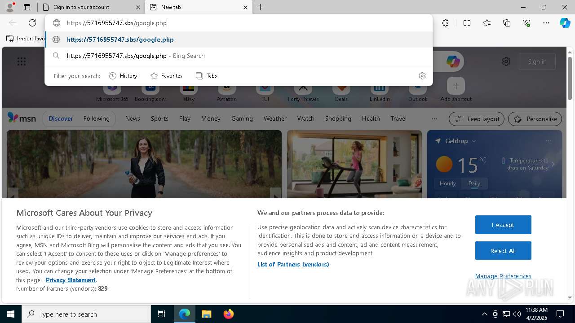
Task: Select the Bing Search suggestion row
Action: [x=239, y=56]
